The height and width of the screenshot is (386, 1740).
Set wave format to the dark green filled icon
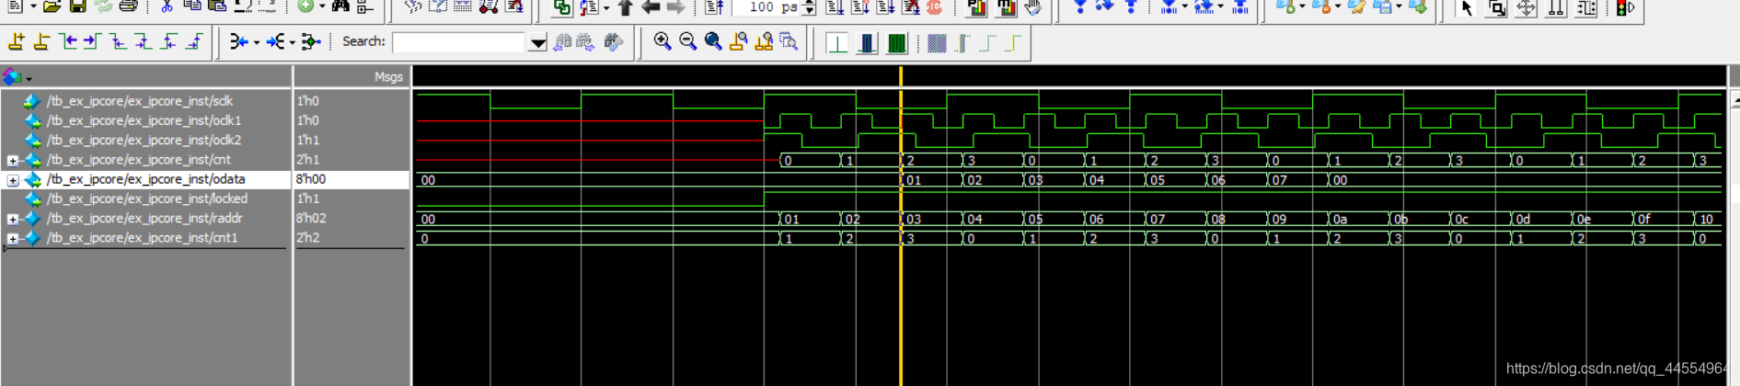point(896,42)
